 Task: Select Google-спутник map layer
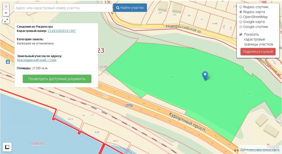coord(241,27)
